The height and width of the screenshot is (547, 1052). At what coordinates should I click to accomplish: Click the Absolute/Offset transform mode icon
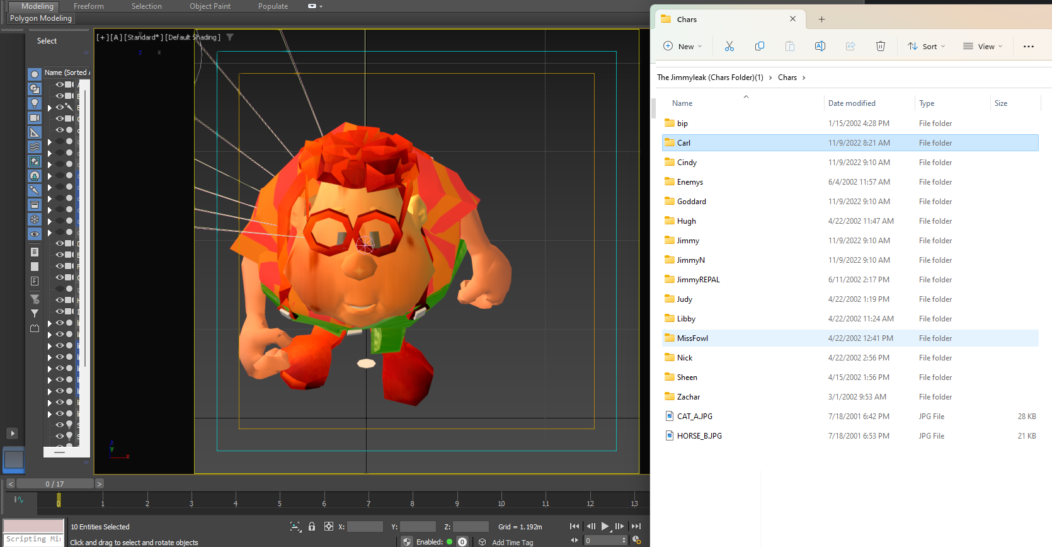click(x=328, y=526)
